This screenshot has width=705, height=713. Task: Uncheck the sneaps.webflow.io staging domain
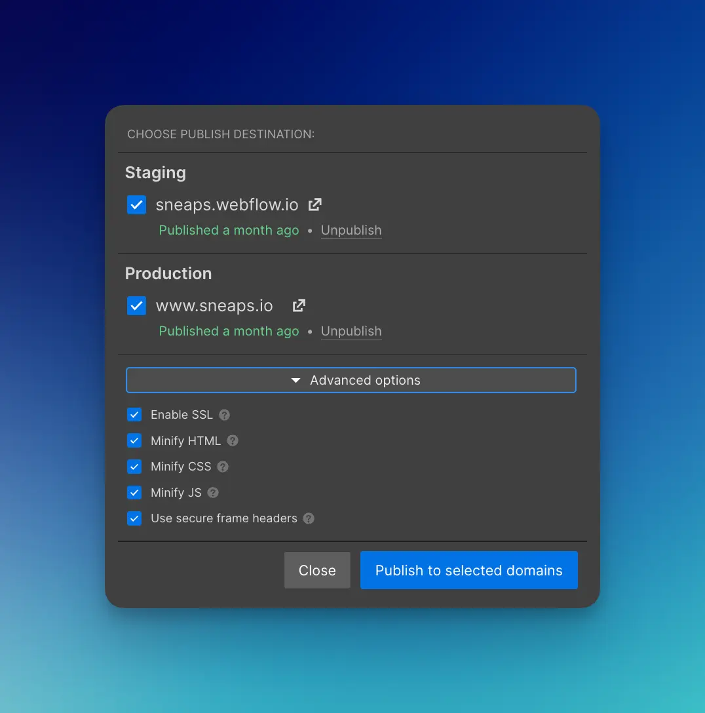pyautogui.click(x=136, y=204)
